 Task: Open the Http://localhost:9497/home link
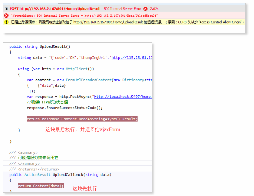pyautogui.click(x=123, y=97)
